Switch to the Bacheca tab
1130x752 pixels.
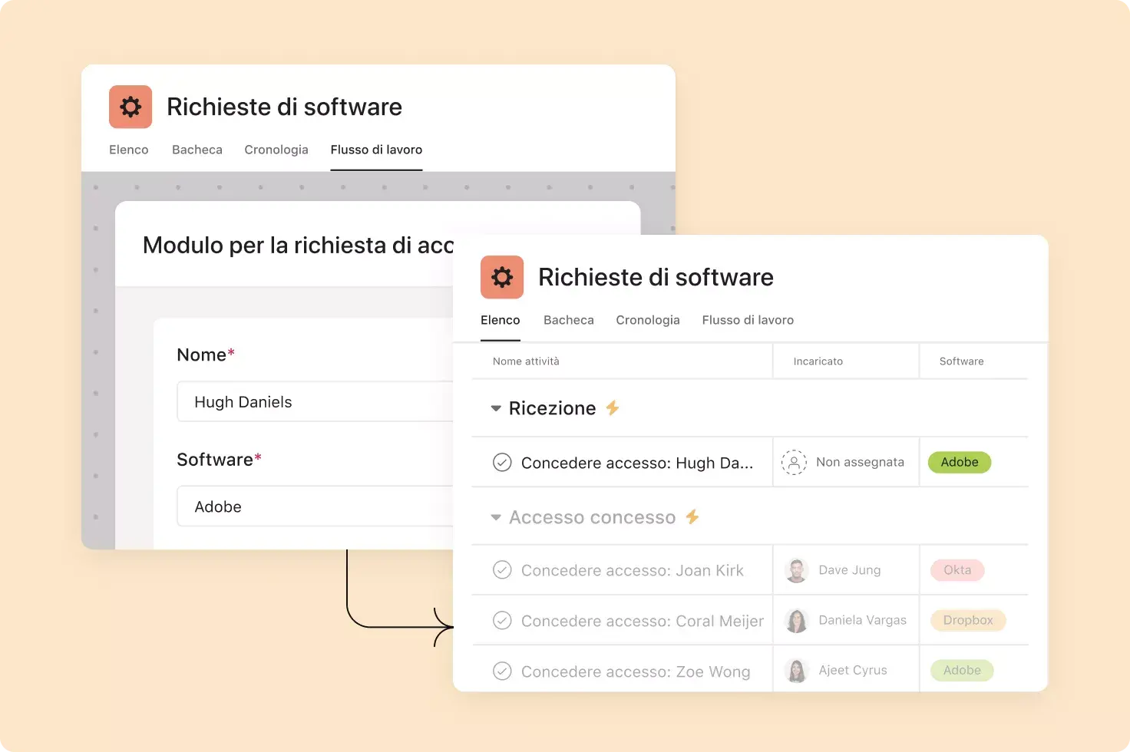click(x=568, y=320)
